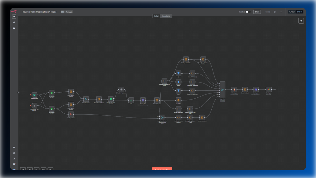
Task: Select Create Performance Line Chart node
Action: pyautogui.click(x=190, y=109)
